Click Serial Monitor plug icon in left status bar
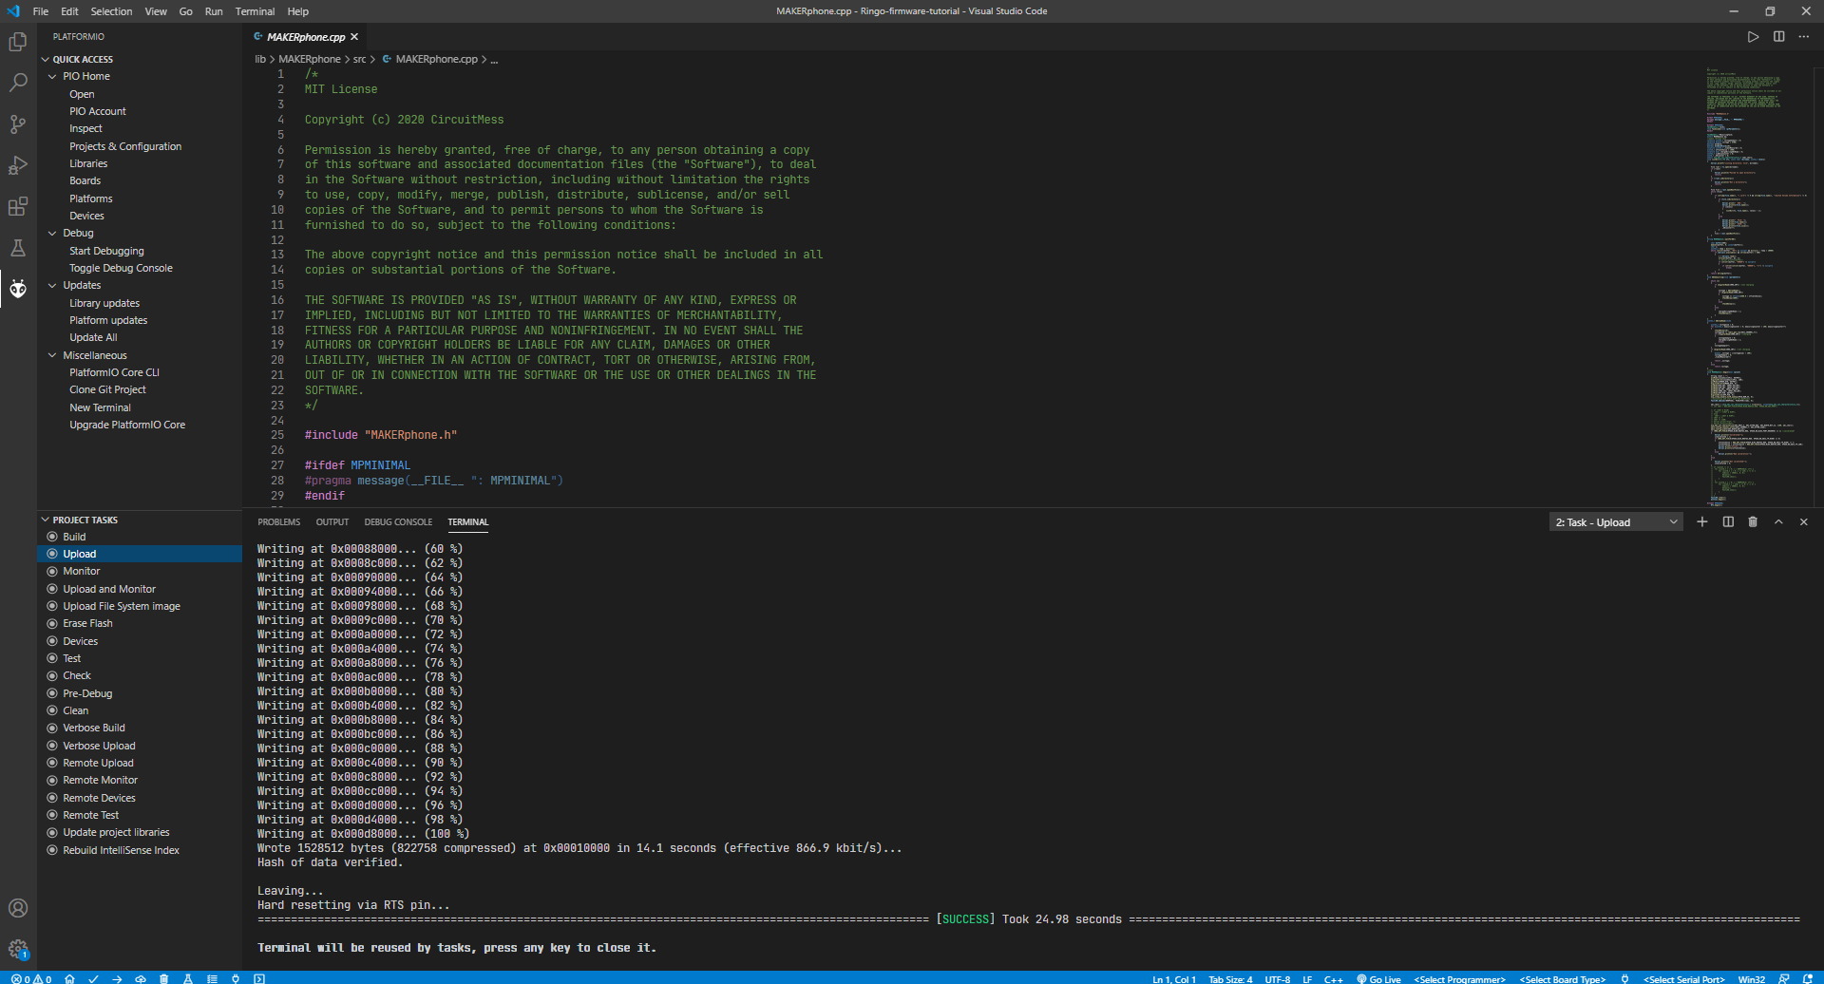The height and width of the screenshot is (984, 1824). (236, 978)
